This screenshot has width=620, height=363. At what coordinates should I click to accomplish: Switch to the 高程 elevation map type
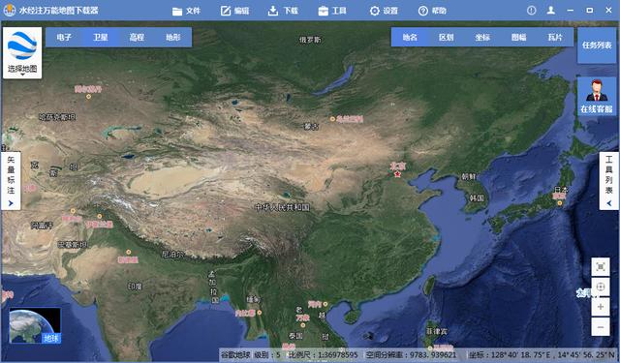point(137,37)
